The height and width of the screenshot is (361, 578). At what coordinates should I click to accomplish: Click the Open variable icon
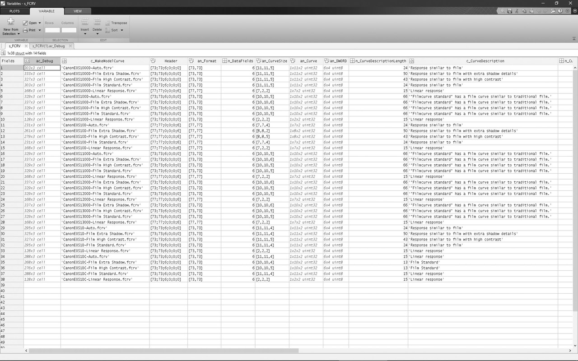pos(25,23)
